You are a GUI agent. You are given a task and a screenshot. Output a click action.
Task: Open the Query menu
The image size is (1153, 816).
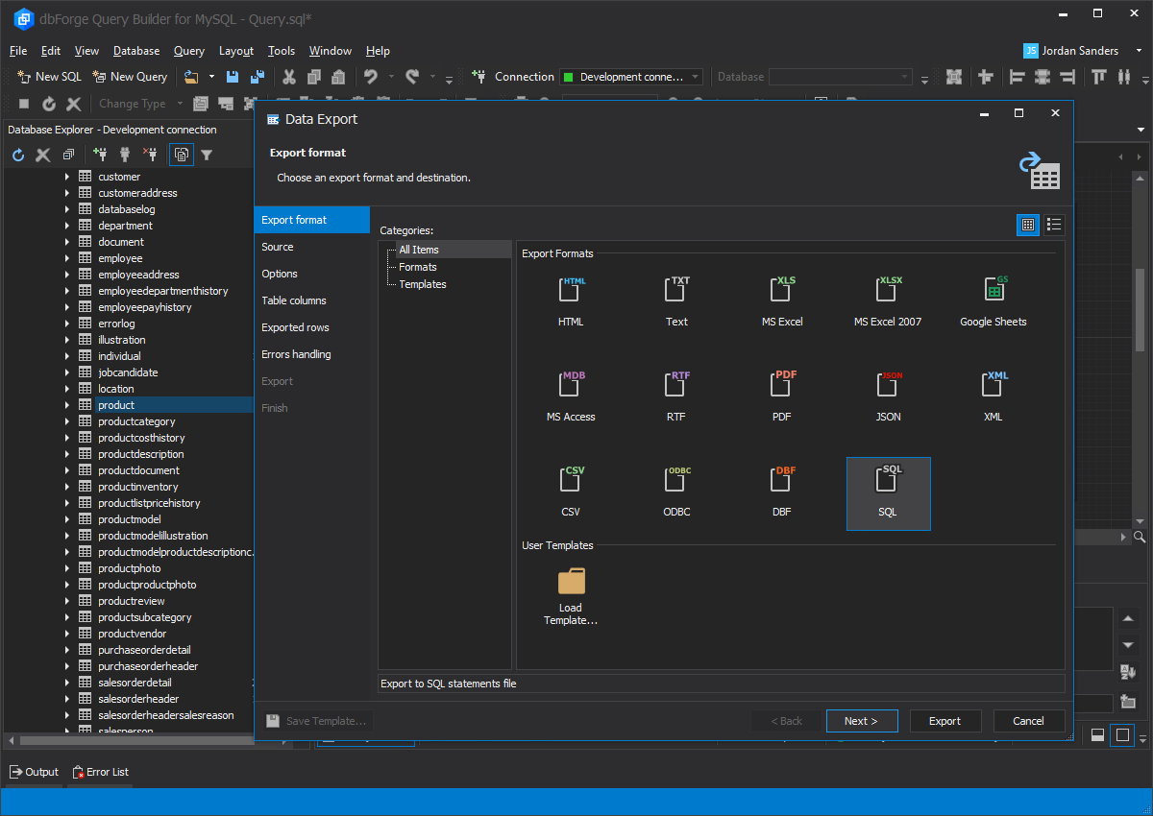189,51
